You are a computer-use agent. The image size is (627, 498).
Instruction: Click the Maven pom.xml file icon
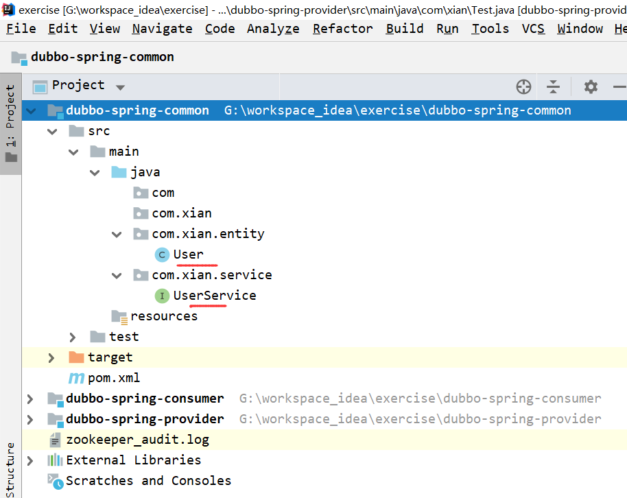point(76,378)
